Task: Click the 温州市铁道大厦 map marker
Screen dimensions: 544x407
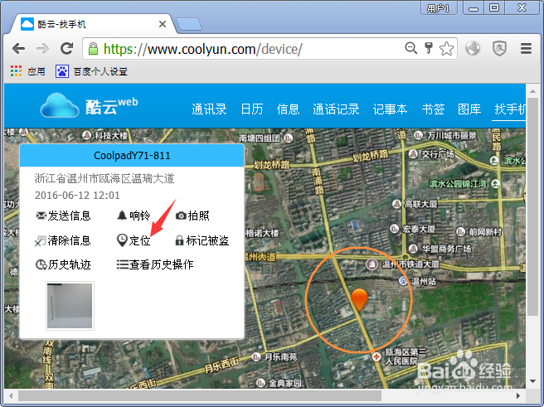Action: (x=372, y=264)
